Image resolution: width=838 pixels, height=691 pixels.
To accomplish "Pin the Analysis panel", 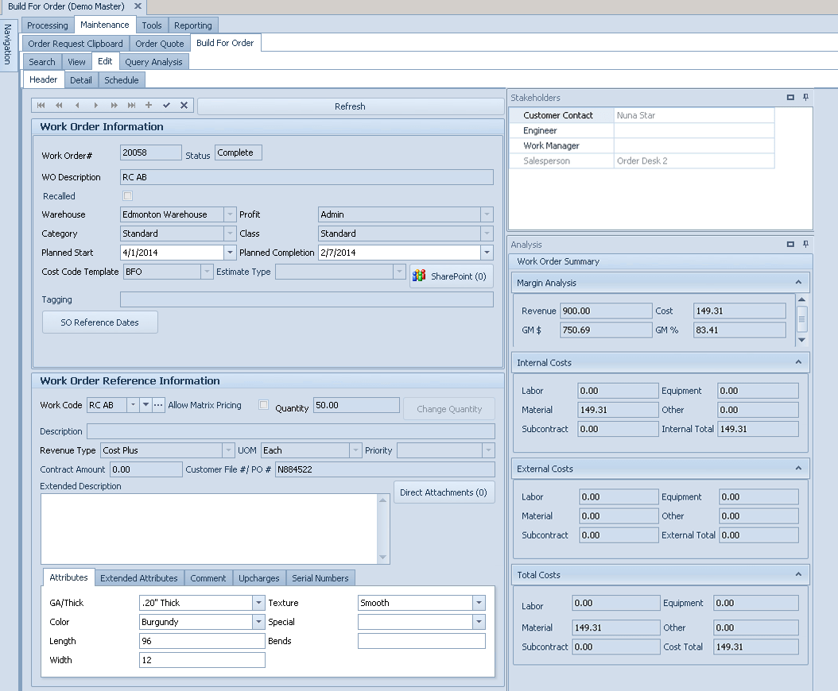I will click(805, 244).
